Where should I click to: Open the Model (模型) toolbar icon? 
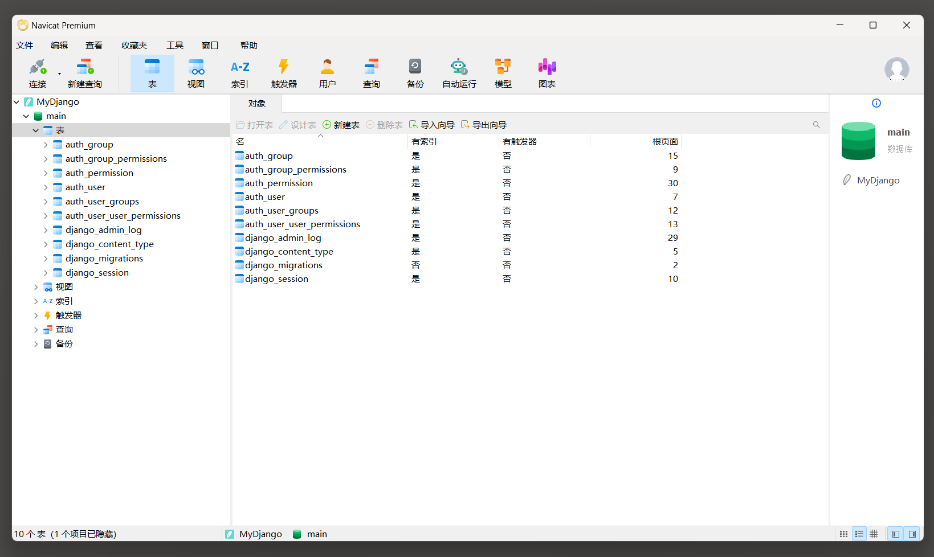503,73
